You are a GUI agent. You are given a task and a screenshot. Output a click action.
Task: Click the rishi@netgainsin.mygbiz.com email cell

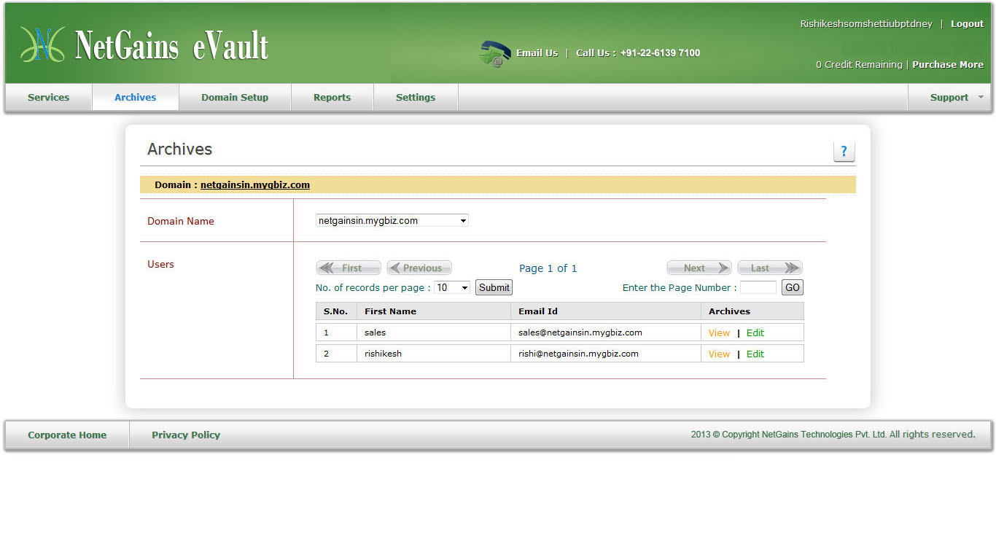(606, 354)
